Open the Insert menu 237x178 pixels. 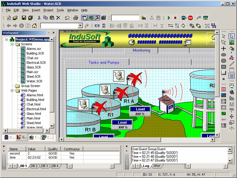tap(36, 10)
